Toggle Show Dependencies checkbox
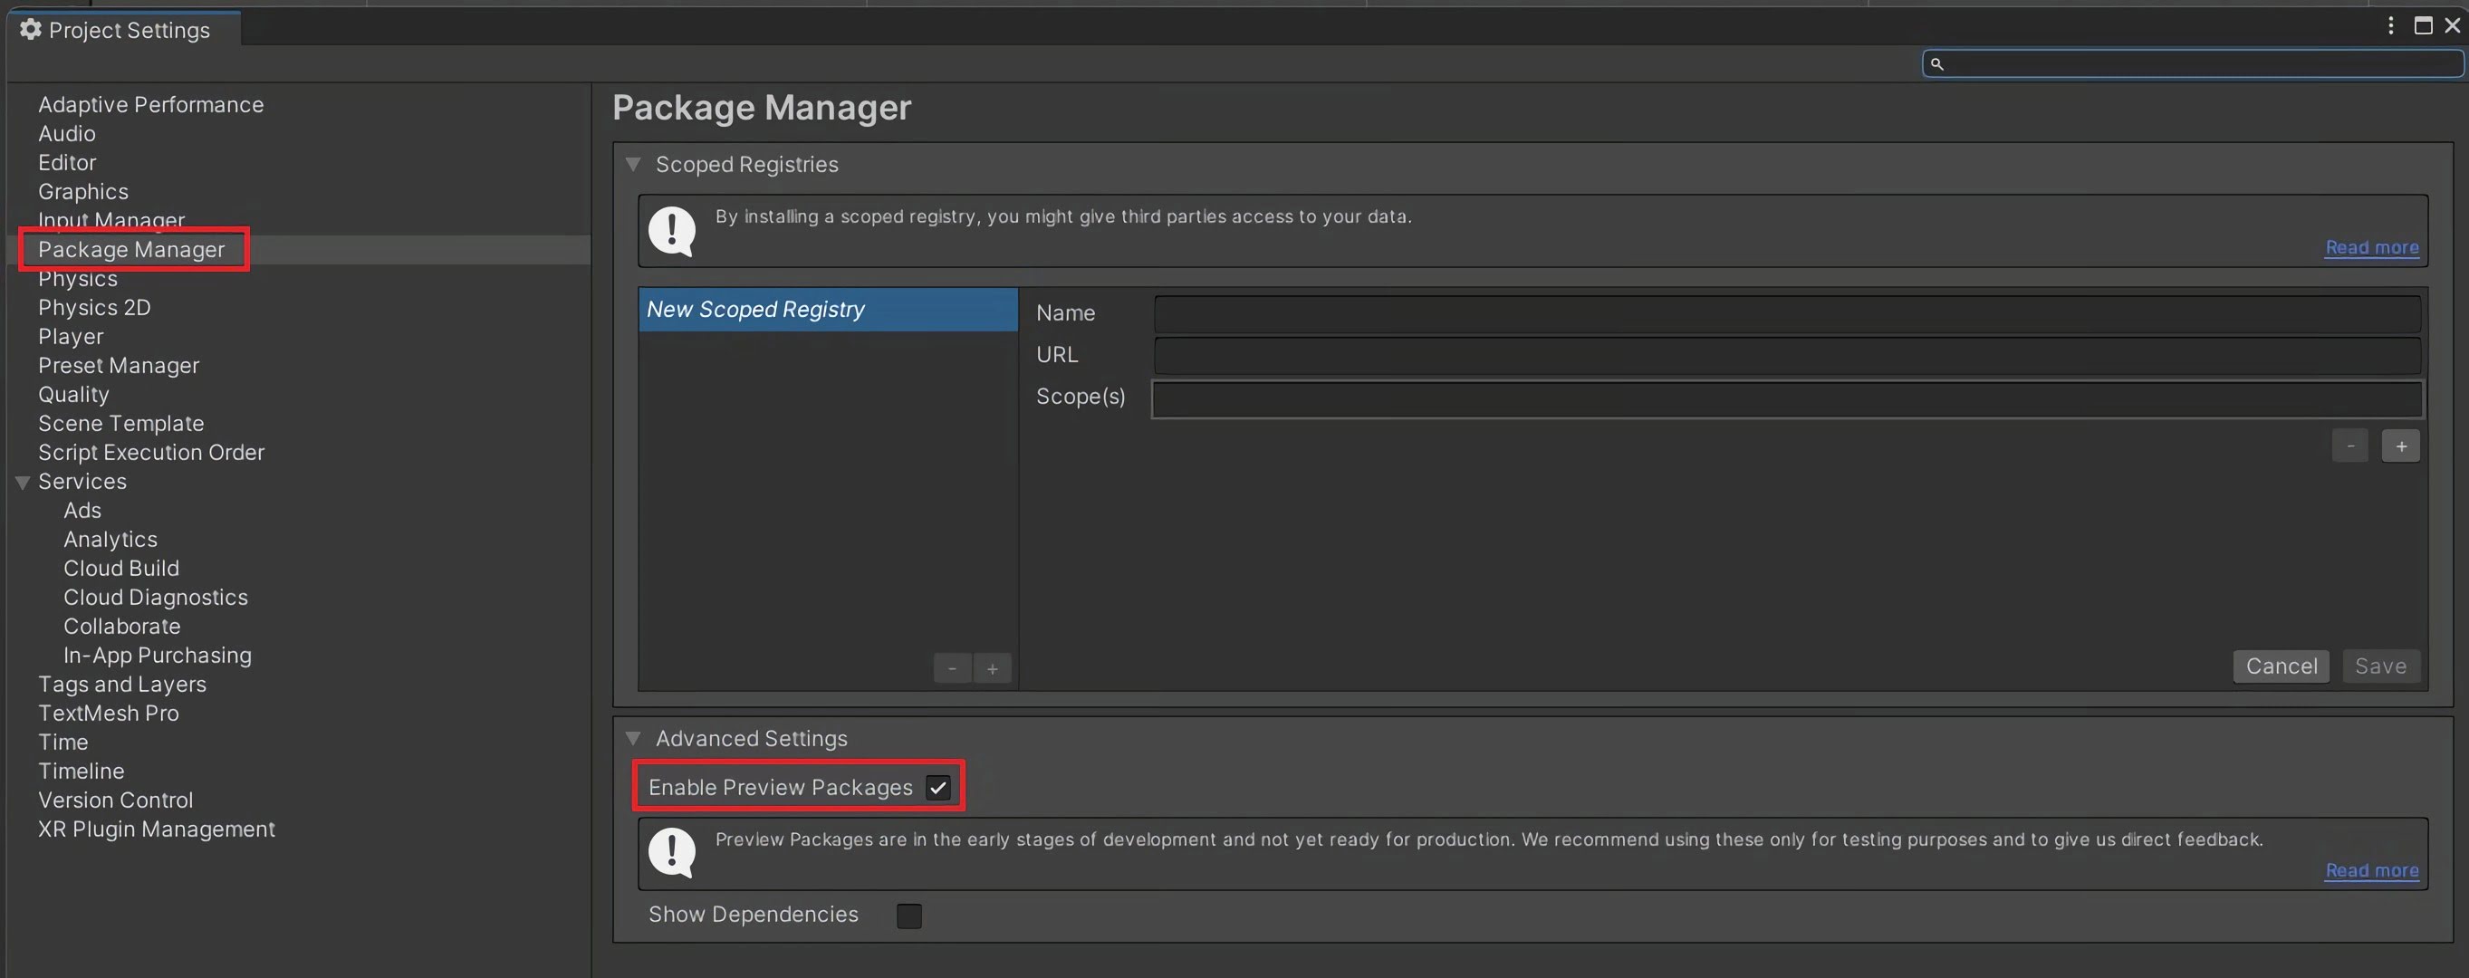This screenshot has height=978, width=2469. point(908,915)
